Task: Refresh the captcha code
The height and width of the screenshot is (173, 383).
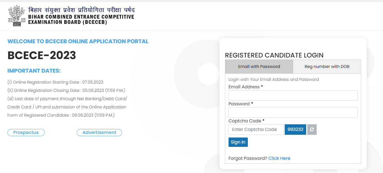Action: pos(312,130)
